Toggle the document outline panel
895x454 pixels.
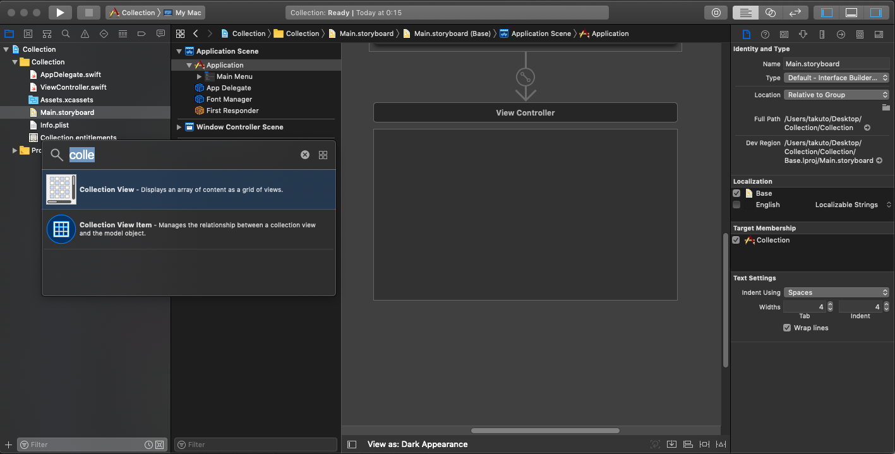(x=352, y=445)
